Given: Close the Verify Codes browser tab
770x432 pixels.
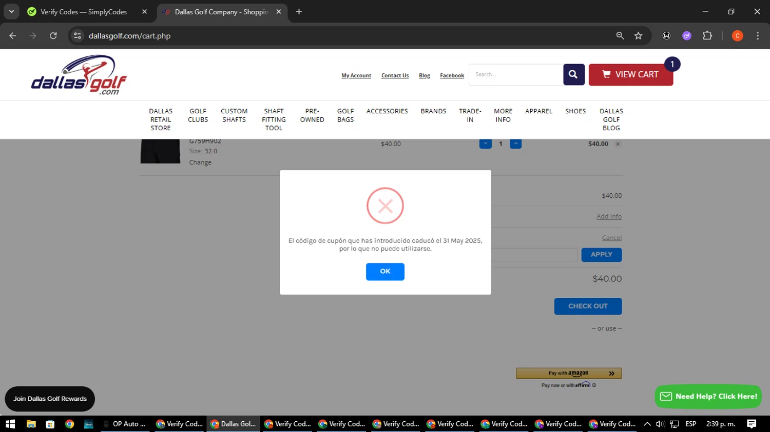Looking at the screenshot, I should coord(144,12).
